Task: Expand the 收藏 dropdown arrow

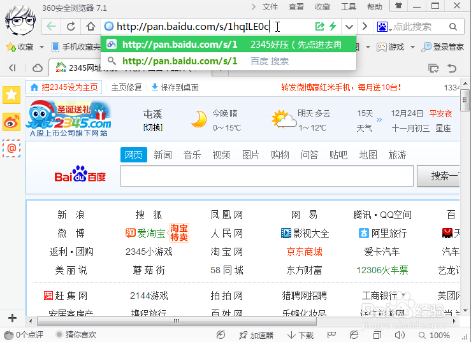Action: (42, 47)
